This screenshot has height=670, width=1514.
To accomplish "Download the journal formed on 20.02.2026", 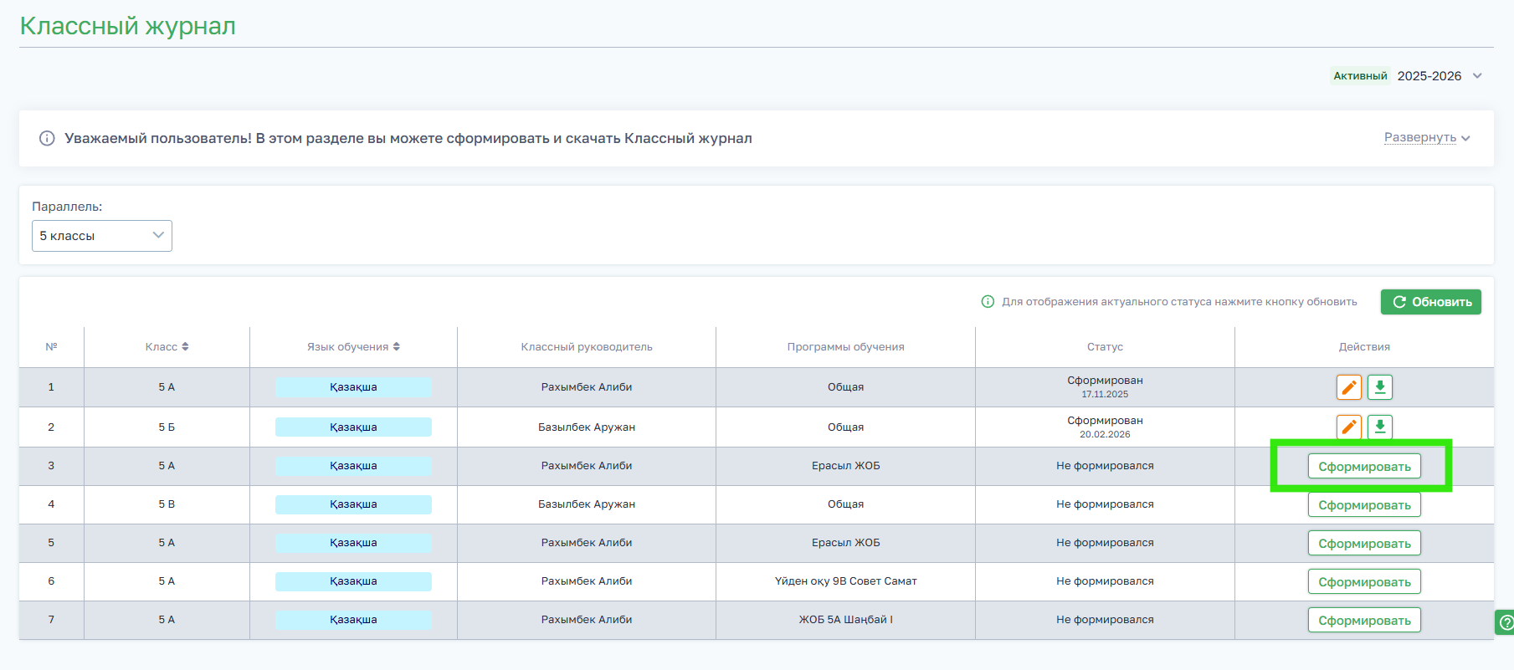I will point(1380,427).
